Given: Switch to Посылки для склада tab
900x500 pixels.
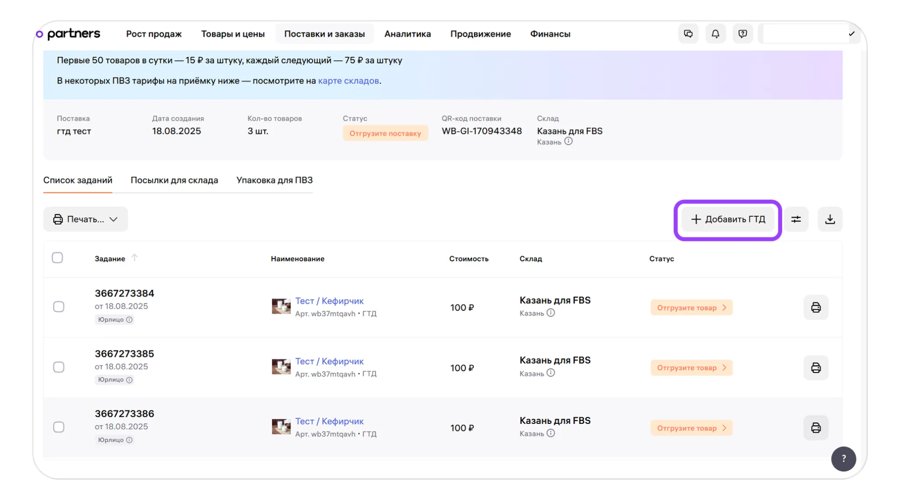Looking at the screenshot, I should coord(174,180).
